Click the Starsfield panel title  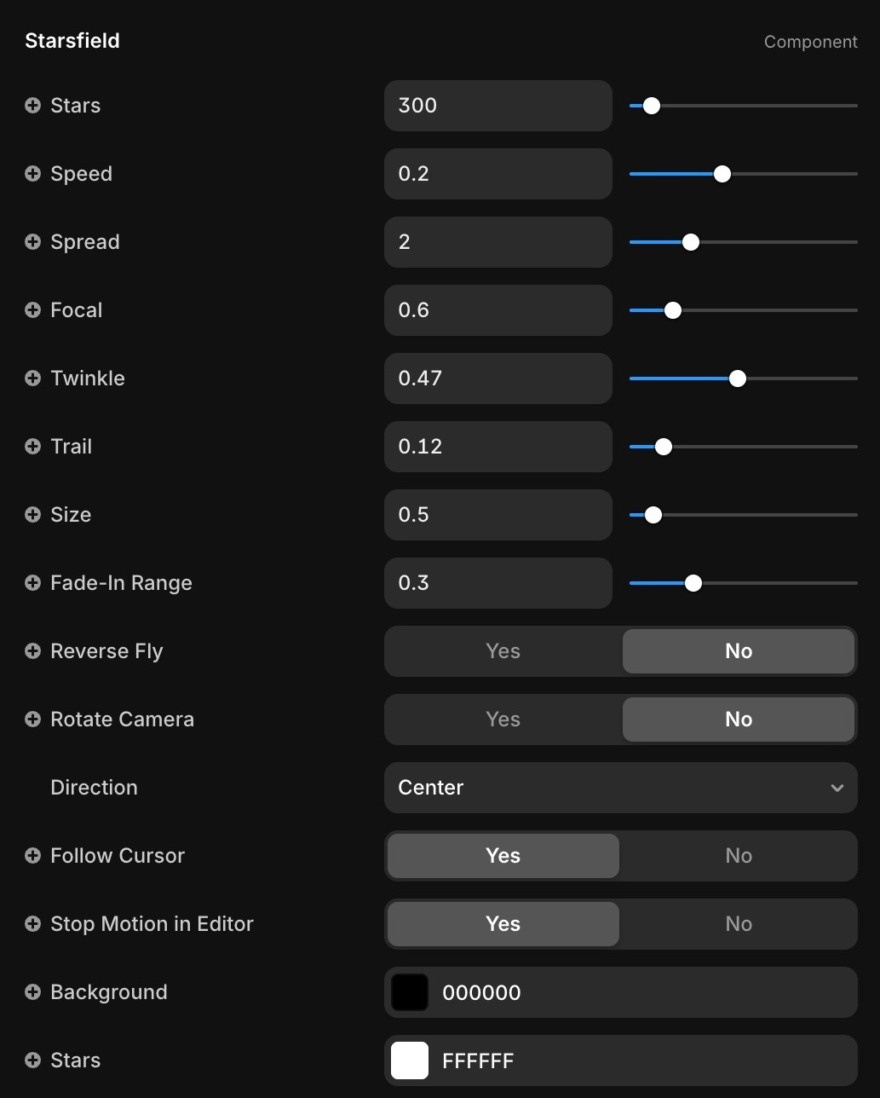tap(72, 41)
